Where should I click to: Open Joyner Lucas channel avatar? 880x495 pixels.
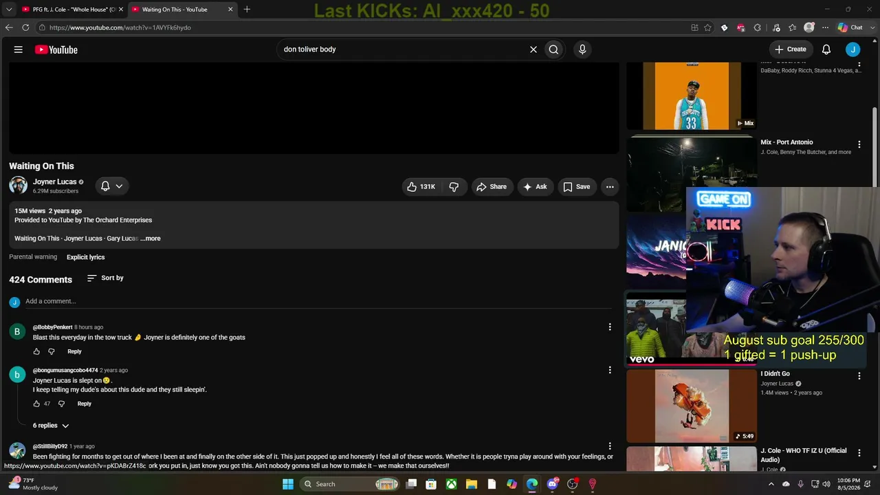point(19,186)
